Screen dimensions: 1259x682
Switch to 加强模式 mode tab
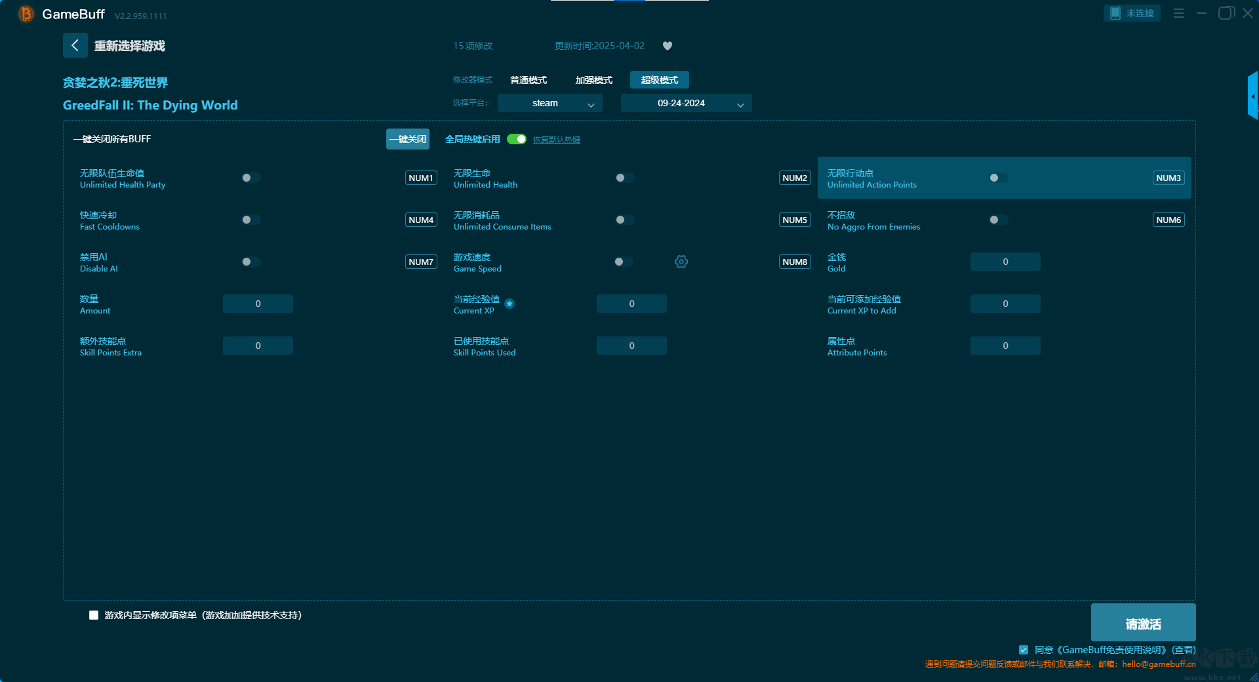coord(593,80)
